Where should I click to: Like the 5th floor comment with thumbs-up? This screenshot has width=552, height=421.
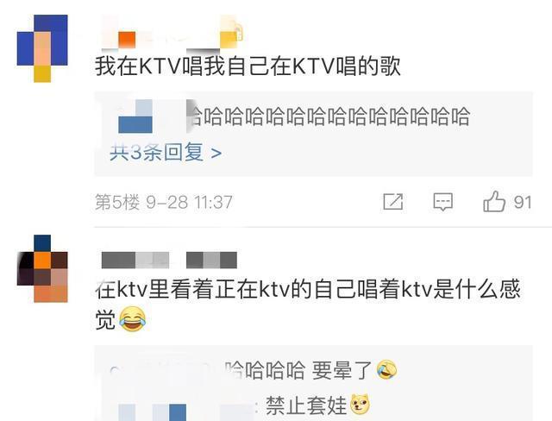494,201
